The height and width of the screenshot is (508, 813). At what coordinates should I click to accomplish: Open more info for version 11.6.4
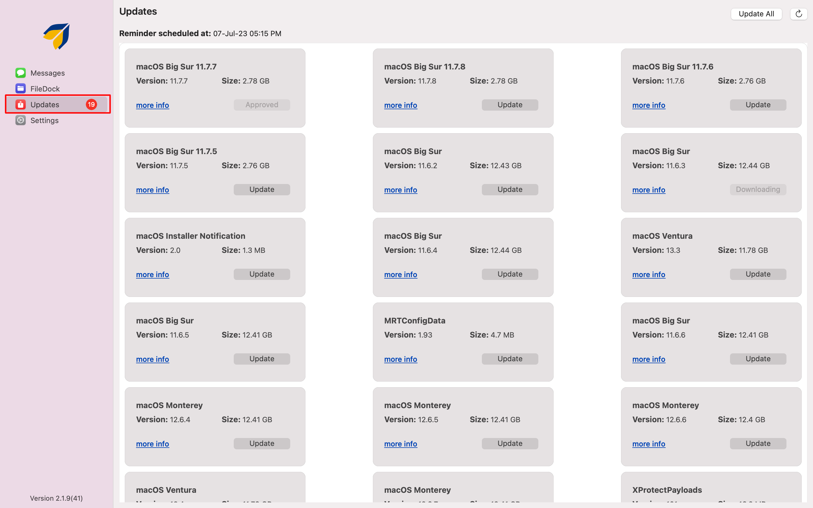point(401,275)
